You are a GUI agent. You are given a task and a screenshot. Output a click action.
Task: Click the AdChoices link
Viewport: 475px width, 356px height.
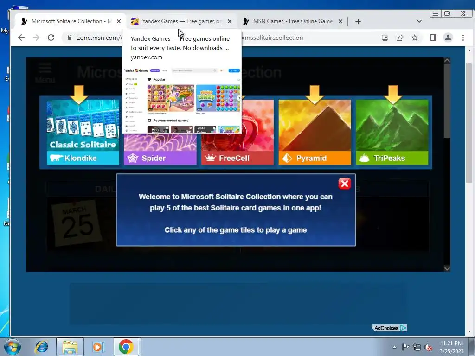point(389,328)
